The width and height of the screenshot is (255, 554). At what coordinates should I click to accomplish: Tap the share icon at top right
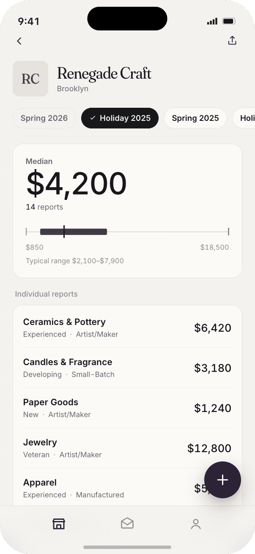click(232, 41)
